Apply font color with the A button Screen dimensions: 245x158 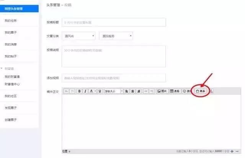click(x=91, y=91)
